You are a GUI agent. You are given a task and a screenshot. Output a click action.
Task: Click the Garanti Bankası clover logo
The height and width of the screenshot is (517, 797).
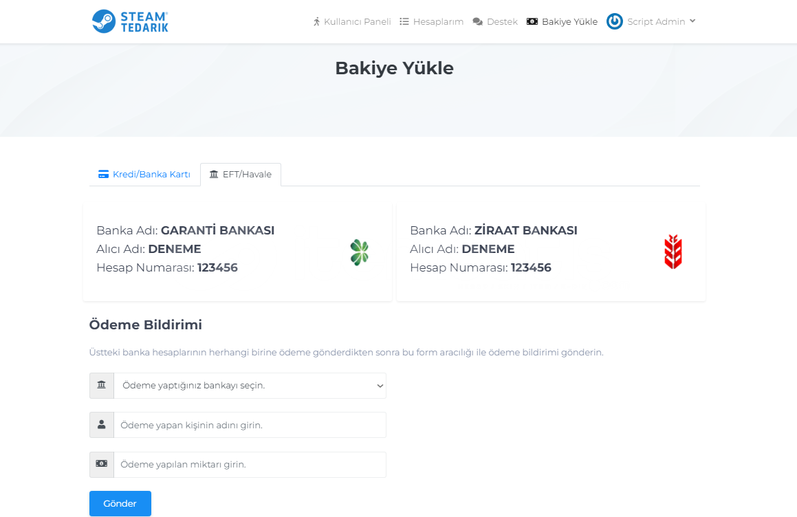pos(360,252)
